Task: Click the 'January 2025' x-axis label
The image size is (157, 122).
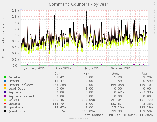Action: click(35, 68)
